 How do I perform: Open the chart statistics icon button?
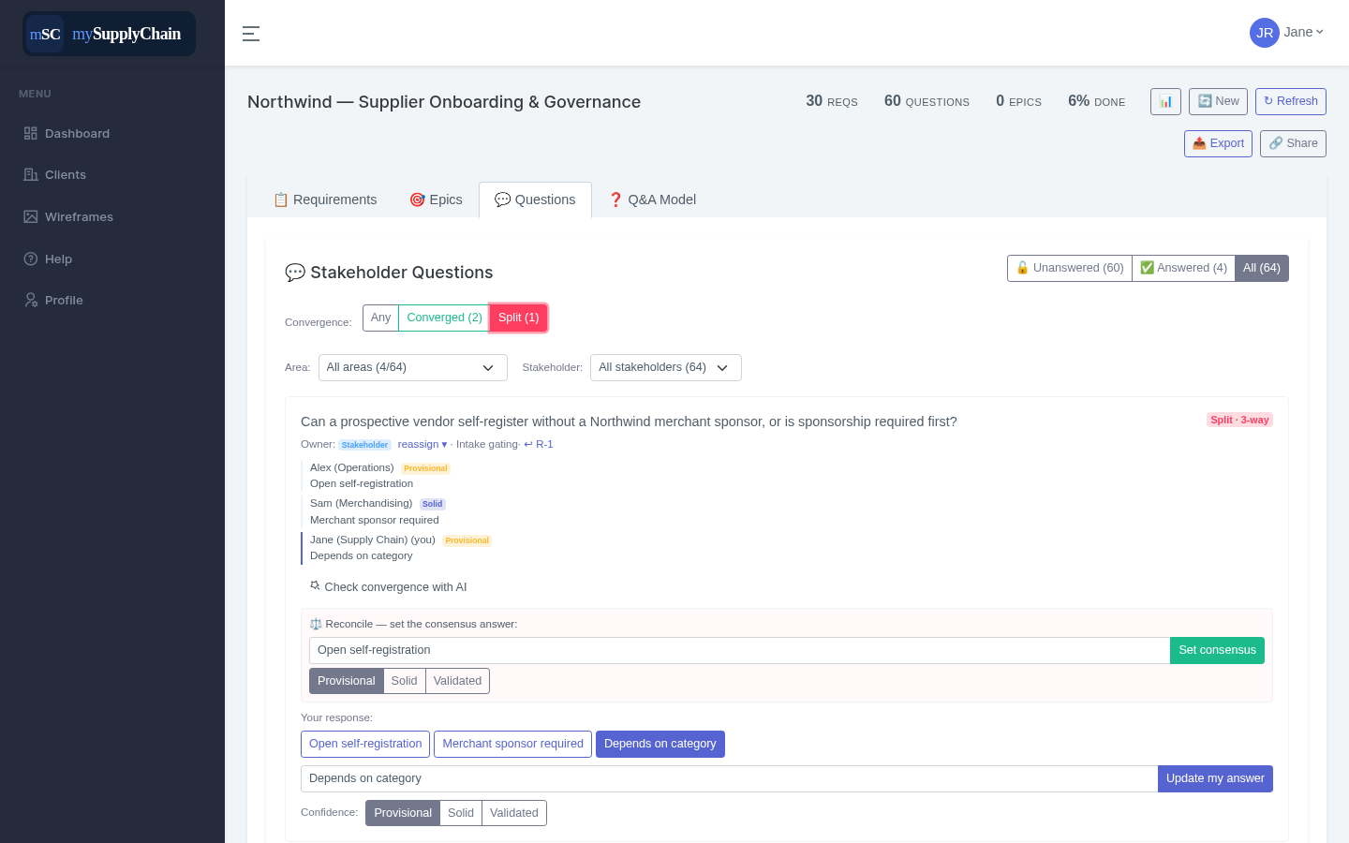[1165, 101]
